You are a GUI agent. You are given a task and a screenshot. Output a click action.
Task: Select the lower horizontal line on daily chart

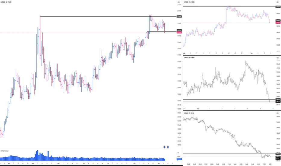[162, 32]
